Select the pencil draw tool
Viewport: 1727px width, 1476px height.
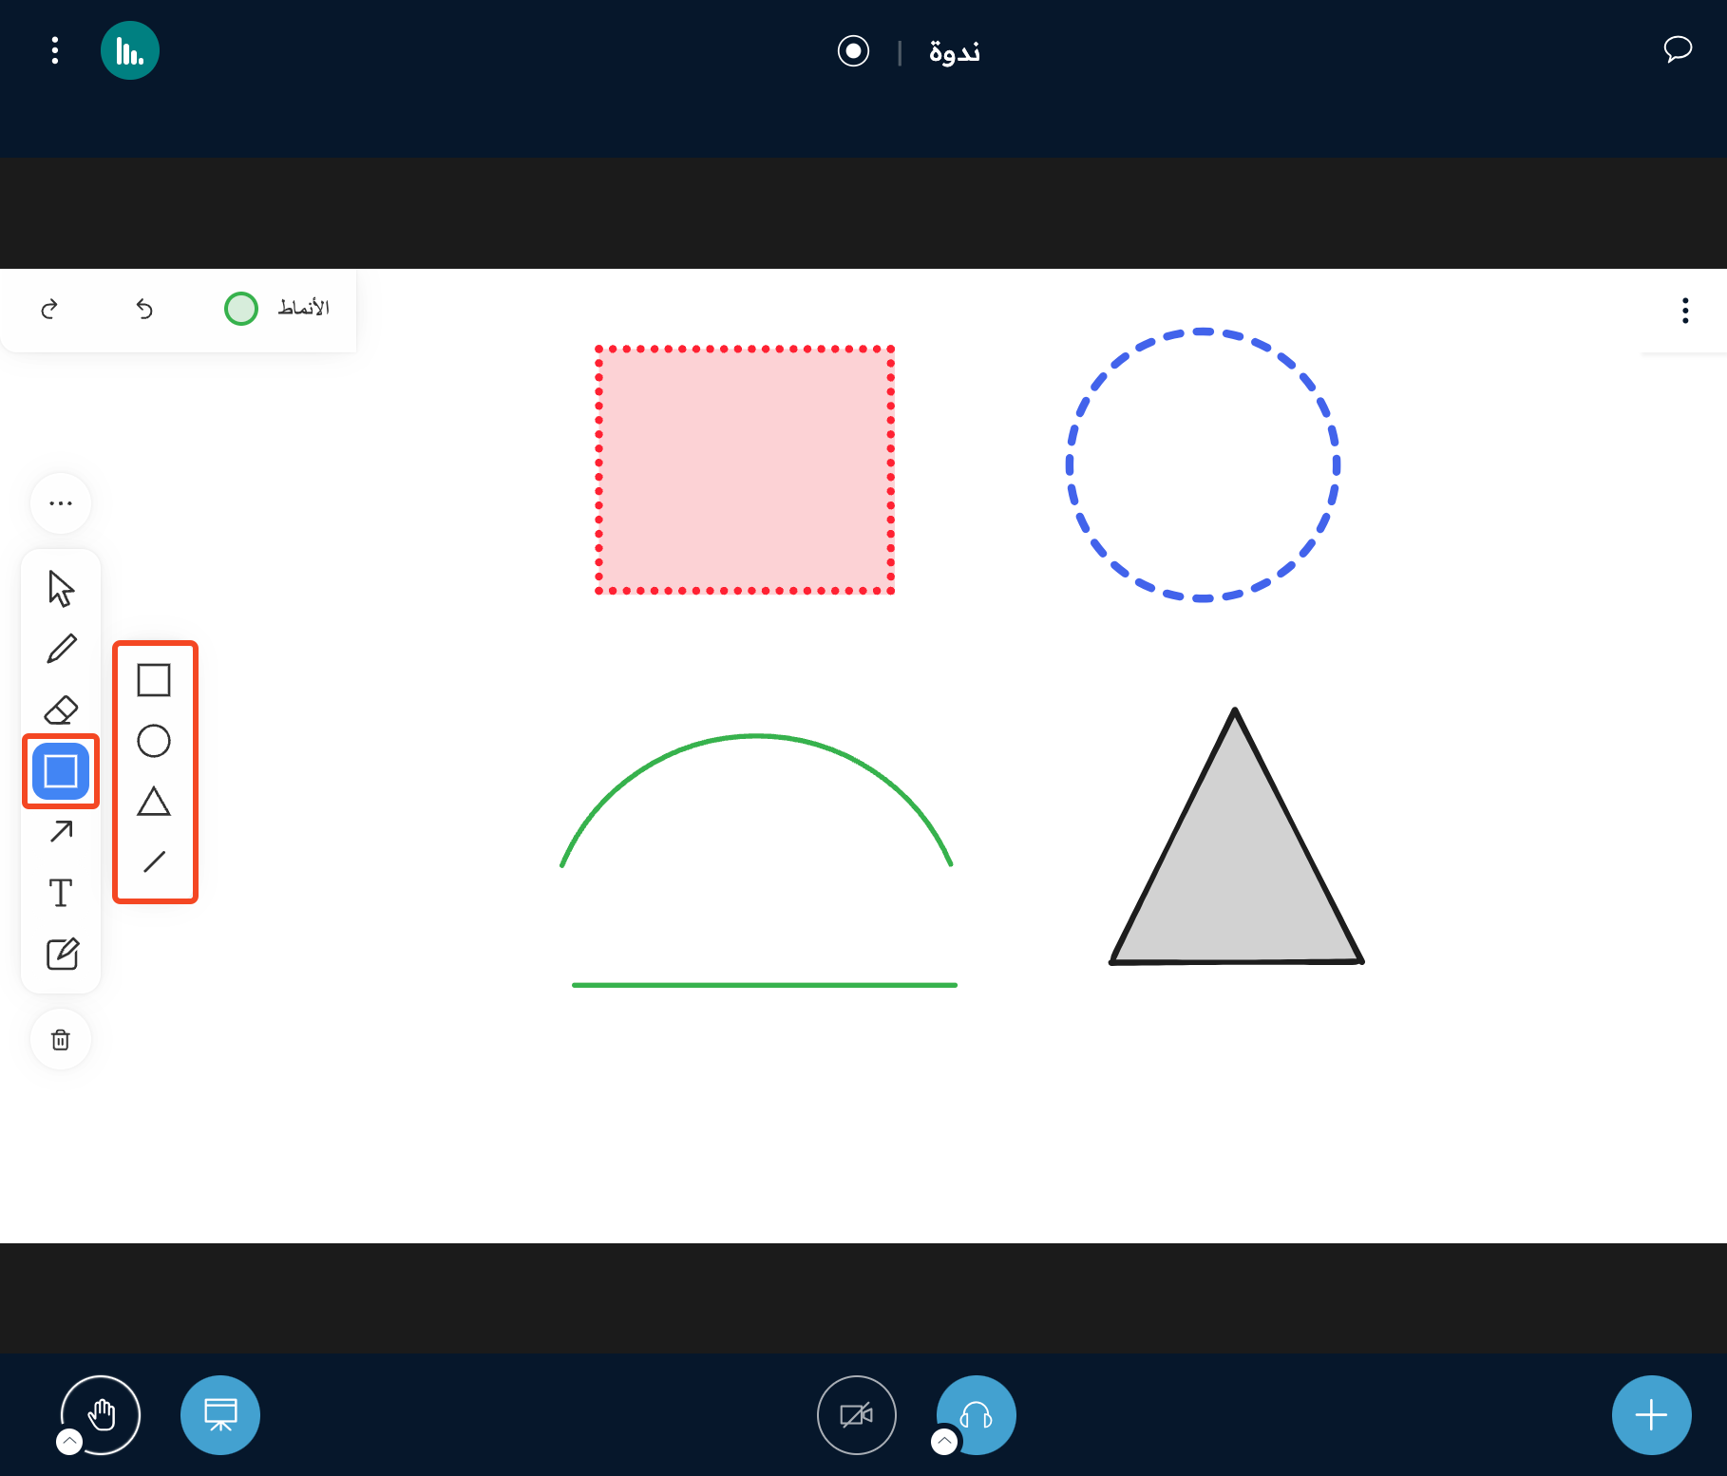click(61, 650)
